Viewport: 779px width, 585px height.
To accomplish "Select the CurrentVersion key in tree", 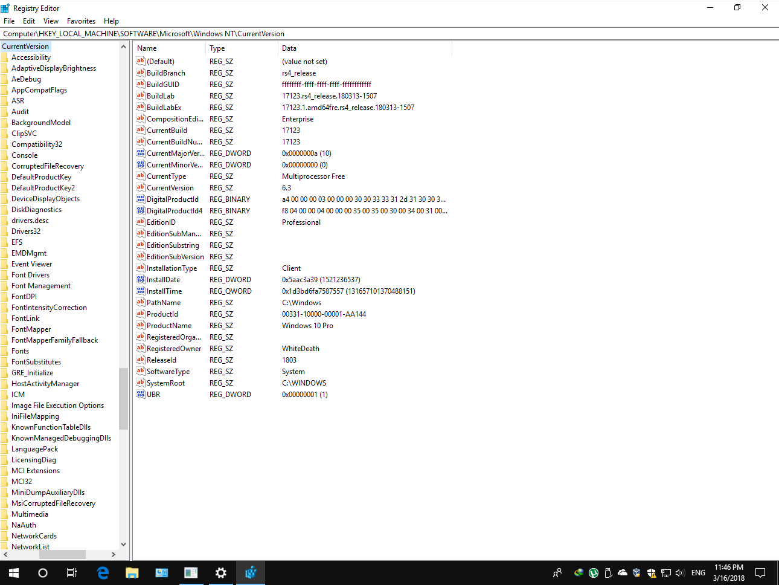I will [x=25, y=47].
